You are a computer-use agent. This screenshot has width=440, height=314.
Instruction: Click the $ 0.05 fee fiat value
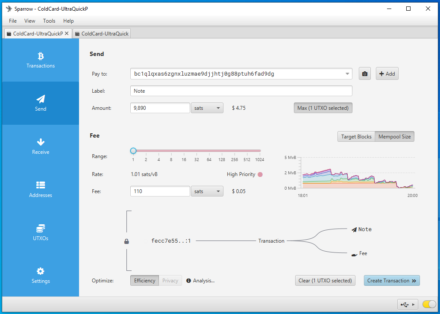pyautogui.click(x=239, y=191)
